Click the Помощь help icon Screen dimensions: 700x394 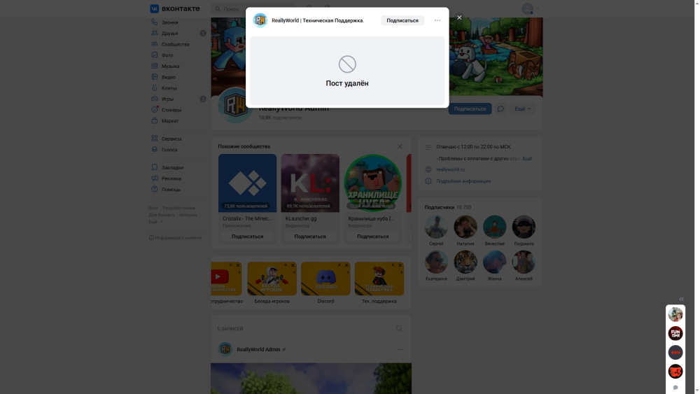click(155, 189)
